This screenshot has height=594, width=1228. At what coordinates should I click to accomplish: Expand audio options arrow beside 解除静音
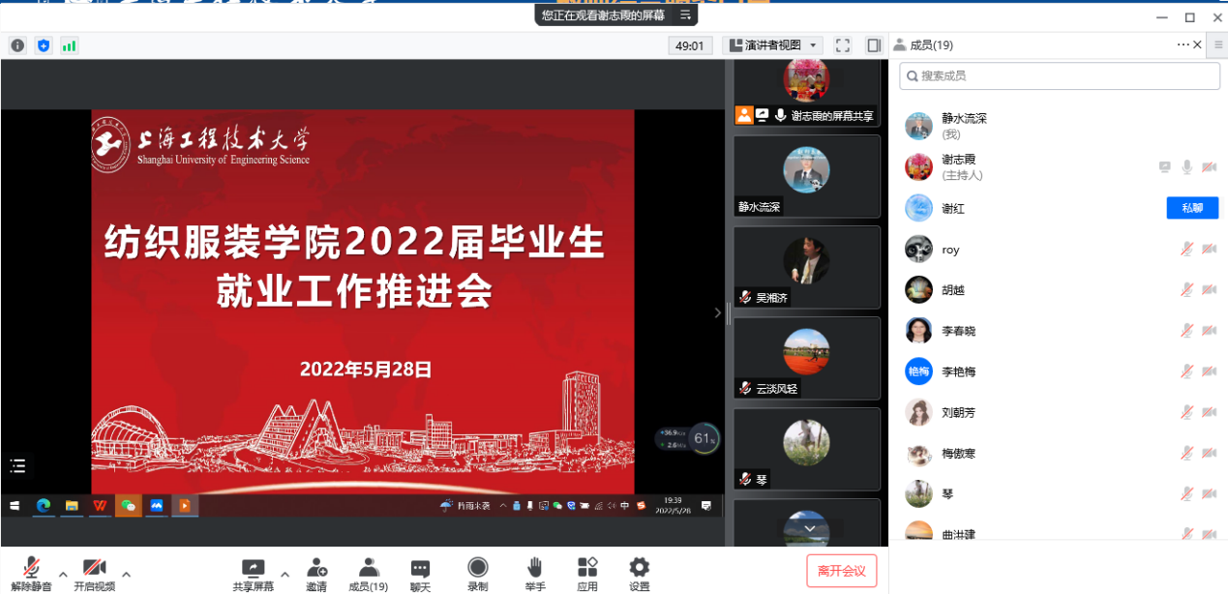63,574
